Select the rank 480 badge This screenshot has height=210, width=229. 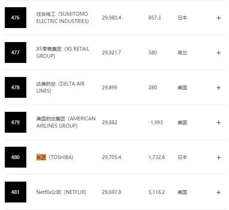[15, 157]
